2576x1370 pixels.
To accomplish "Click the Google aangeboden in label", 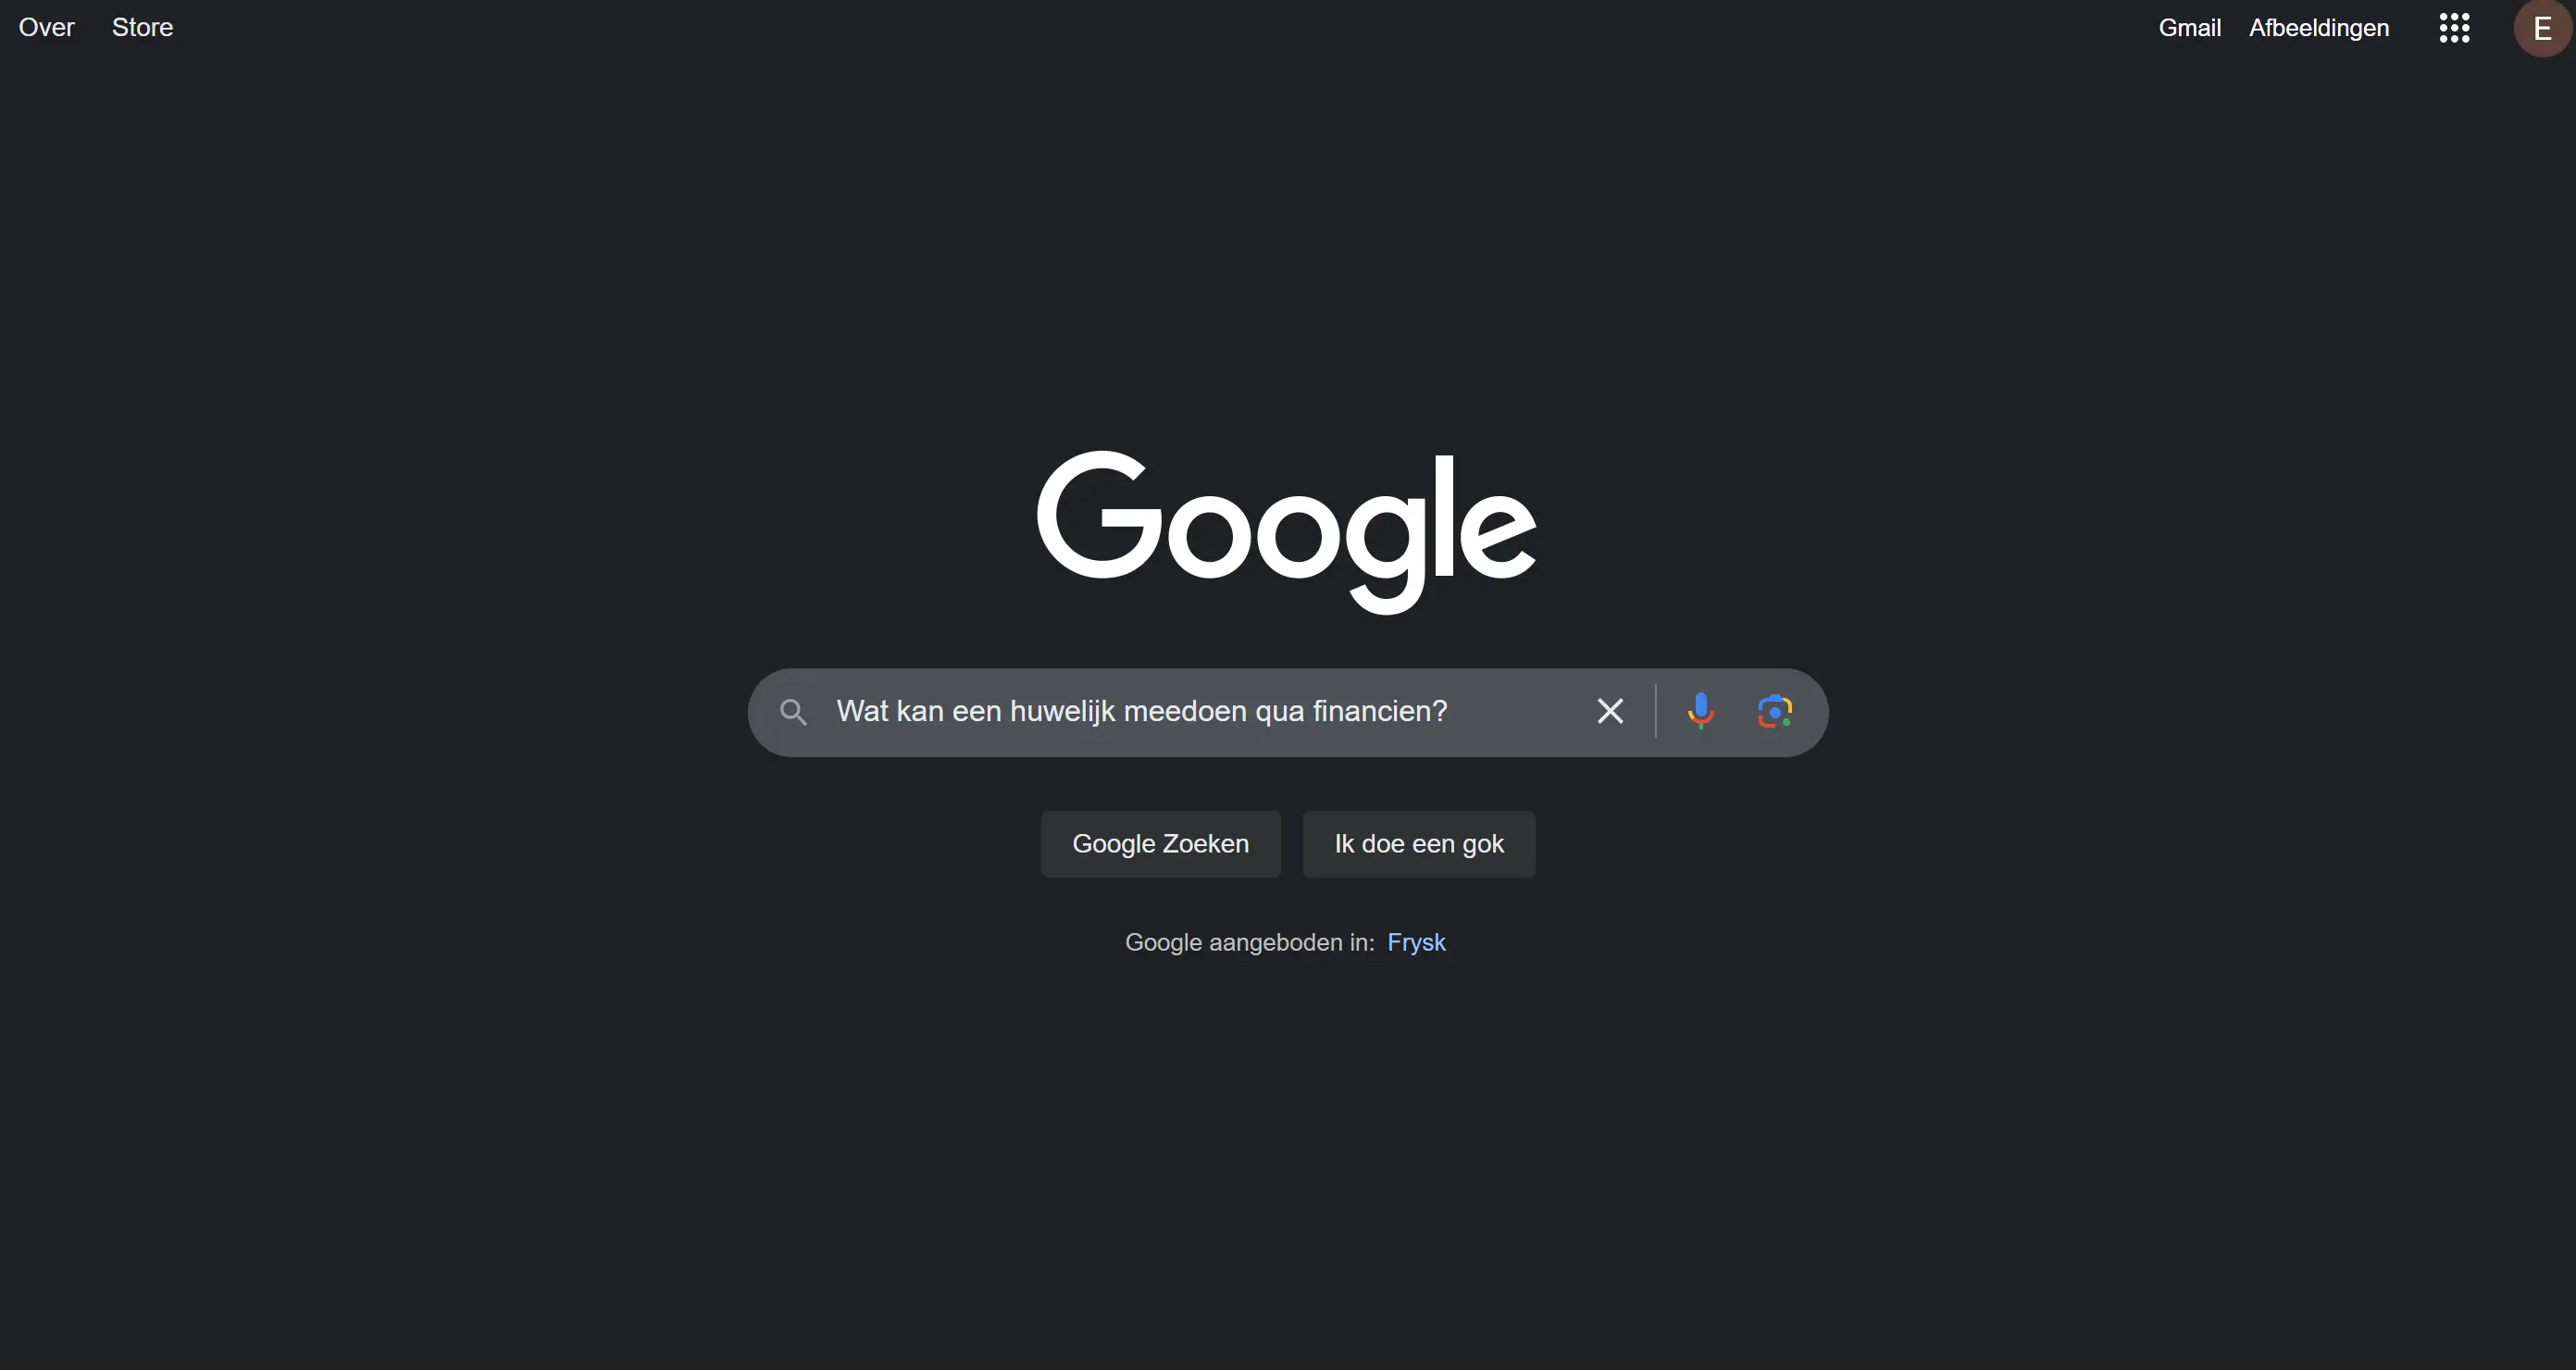I will 1249,942.
